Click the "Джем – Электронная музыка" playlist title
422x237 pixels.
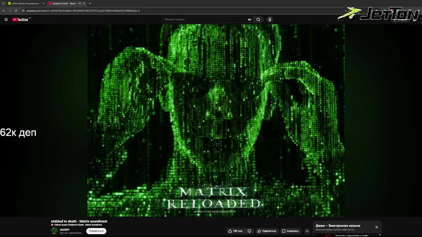(338, 225)
